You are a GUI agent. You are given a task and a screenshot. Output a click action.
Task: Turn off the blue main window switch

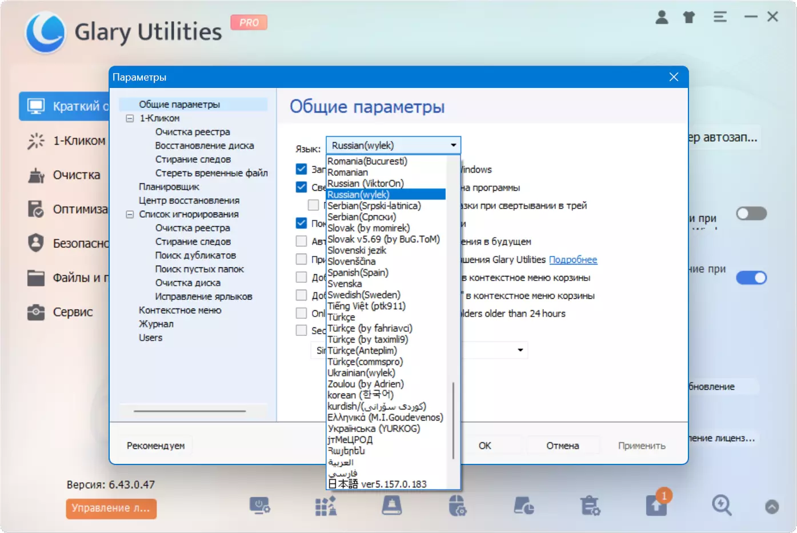[751, 278]
